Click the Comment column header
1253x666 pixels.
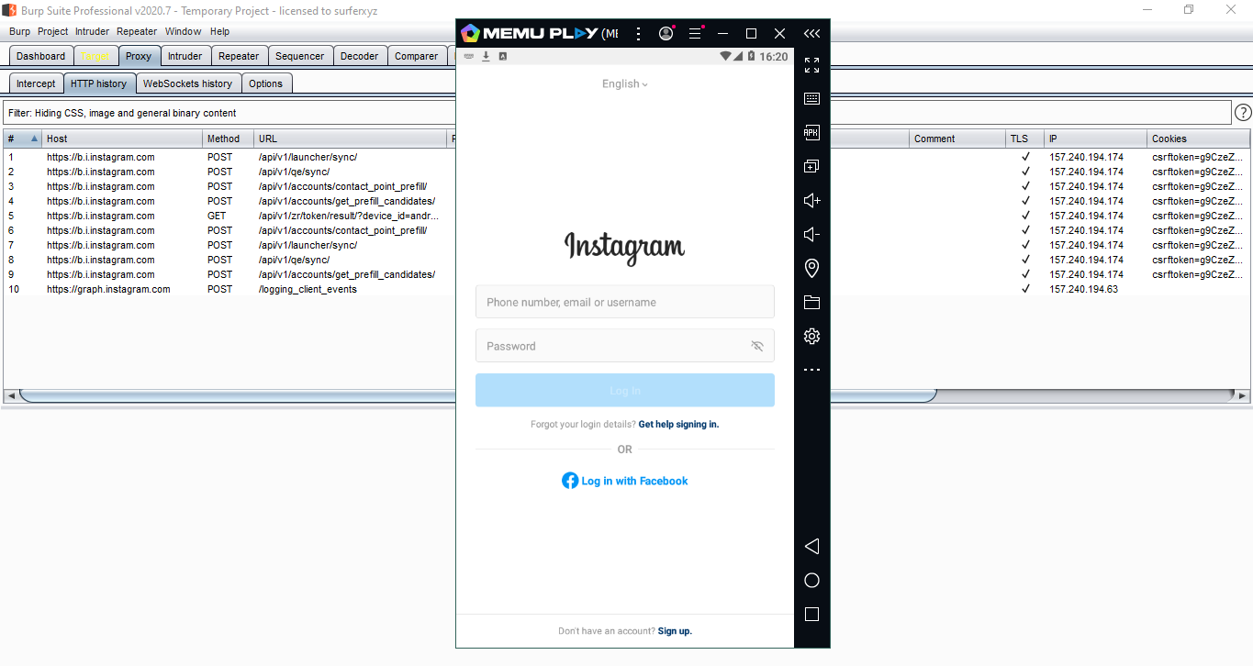click(x=957, y=139)
